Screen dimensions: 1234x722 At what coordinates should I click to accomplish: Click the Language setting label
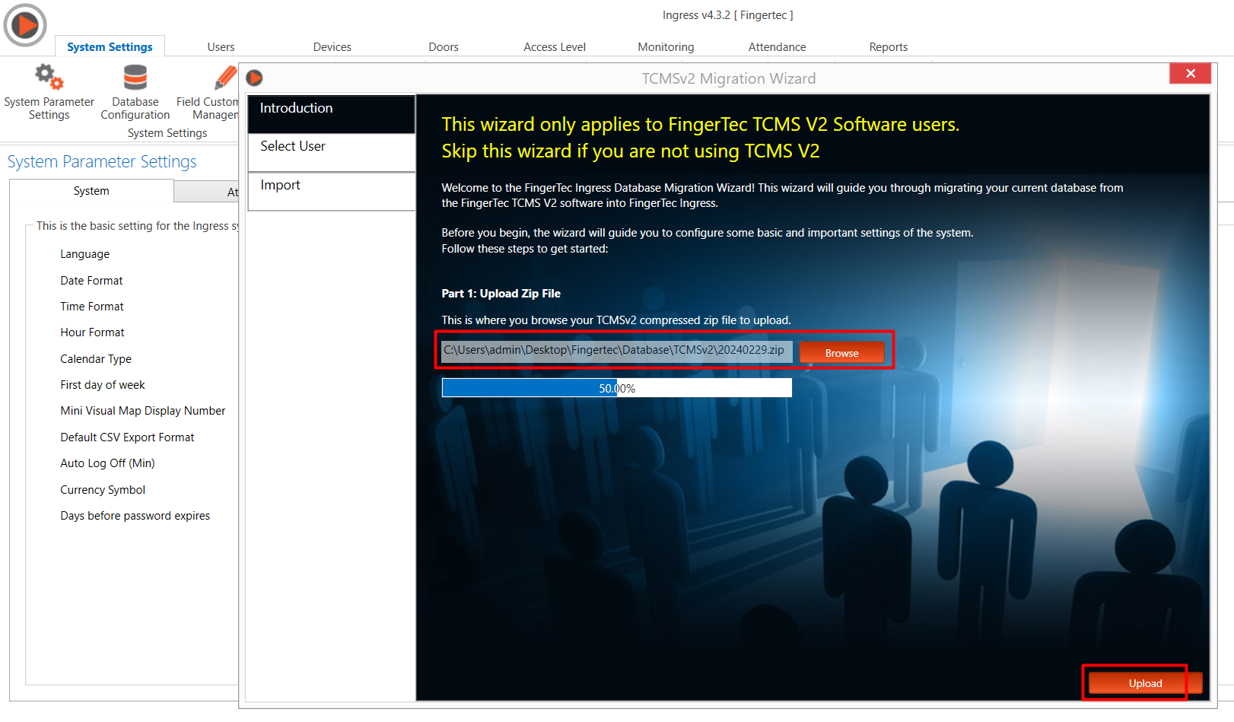pos(85,254)
